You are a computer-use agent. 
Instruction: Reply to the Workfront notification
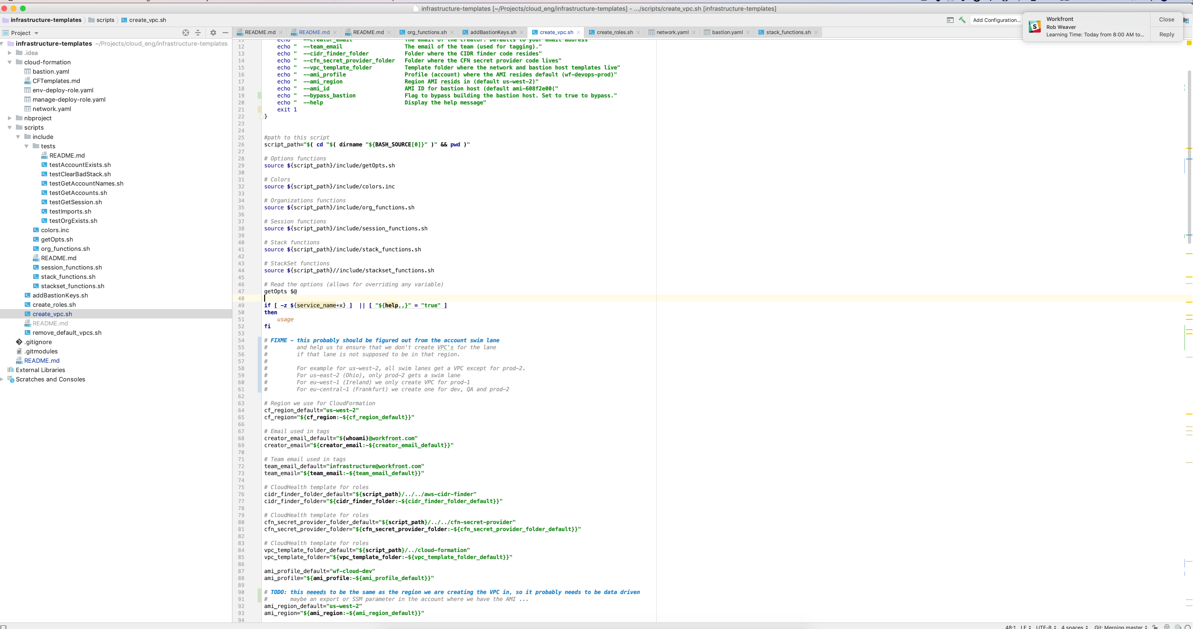coord(1166,34)
